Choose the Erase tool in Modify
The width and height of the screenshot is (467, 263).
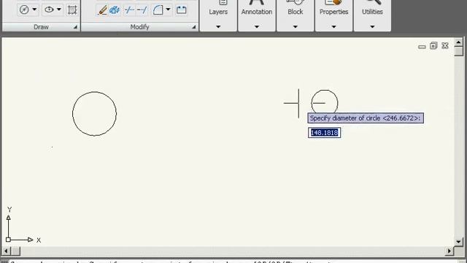(102, 10)
